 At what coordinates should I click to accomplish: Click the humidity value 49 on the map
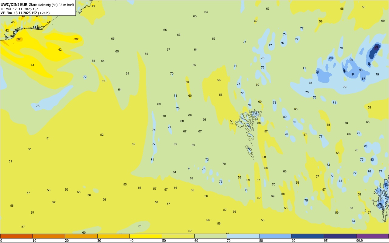click(93, 6)
